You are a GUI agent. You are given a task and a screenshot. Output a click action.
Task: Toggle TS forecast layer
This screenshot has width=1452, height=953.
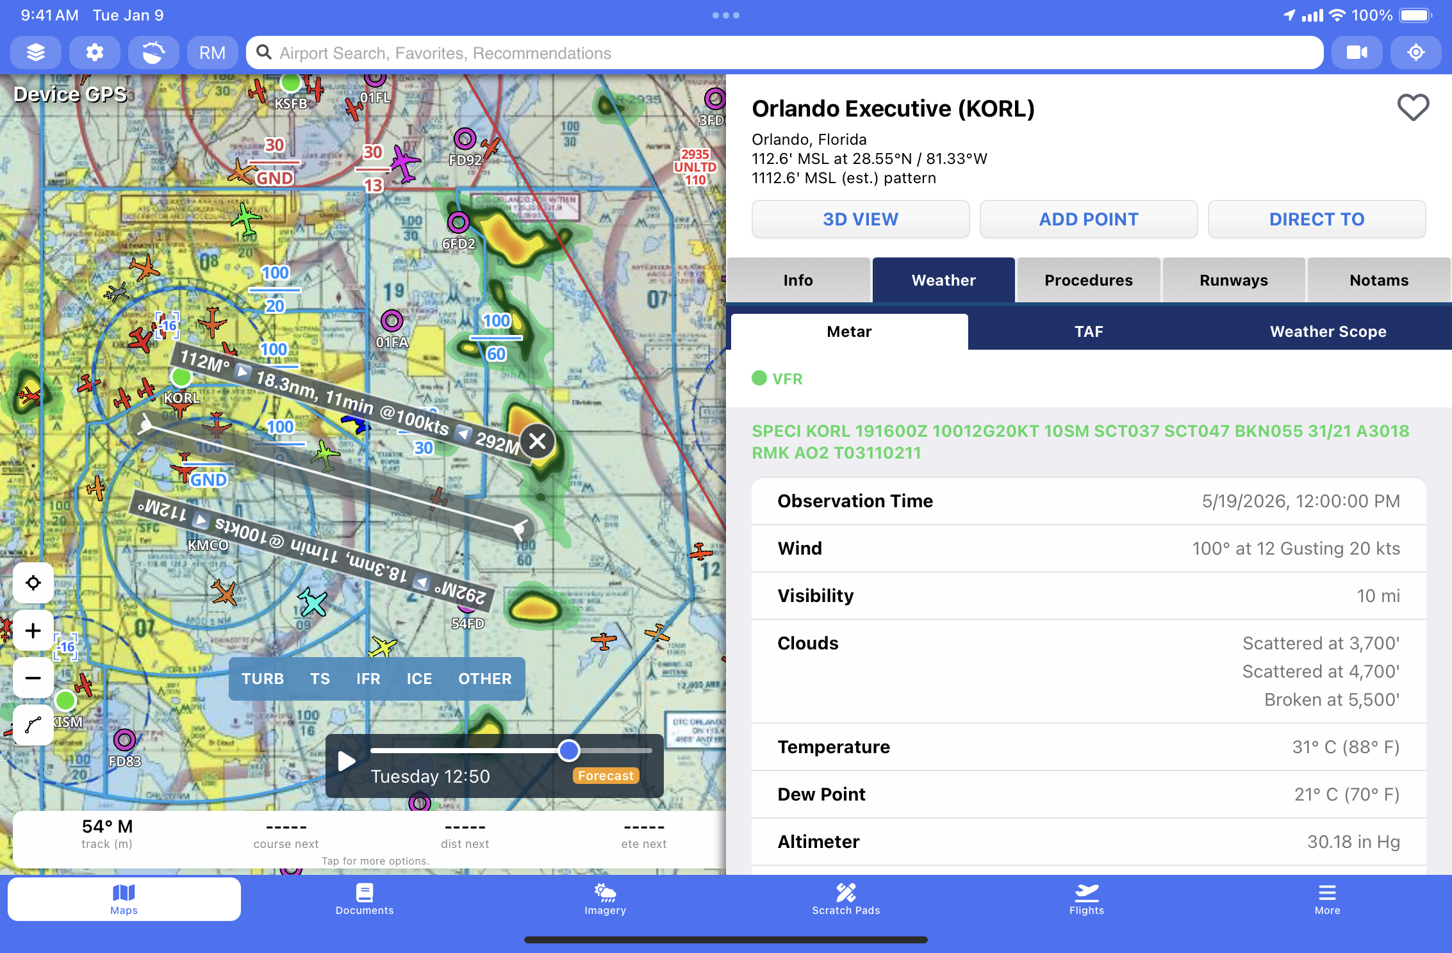tap(320, 679)
